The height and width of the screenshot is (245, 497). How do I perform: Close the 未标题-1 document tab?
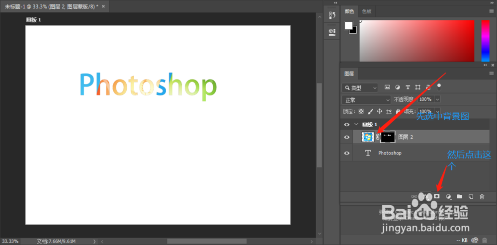click(104, 6)
